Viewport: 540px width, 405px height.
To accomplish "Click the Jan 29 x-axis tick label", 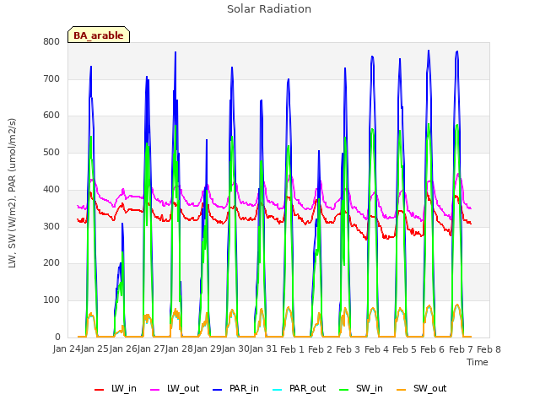I will click(x=208, y=349).
